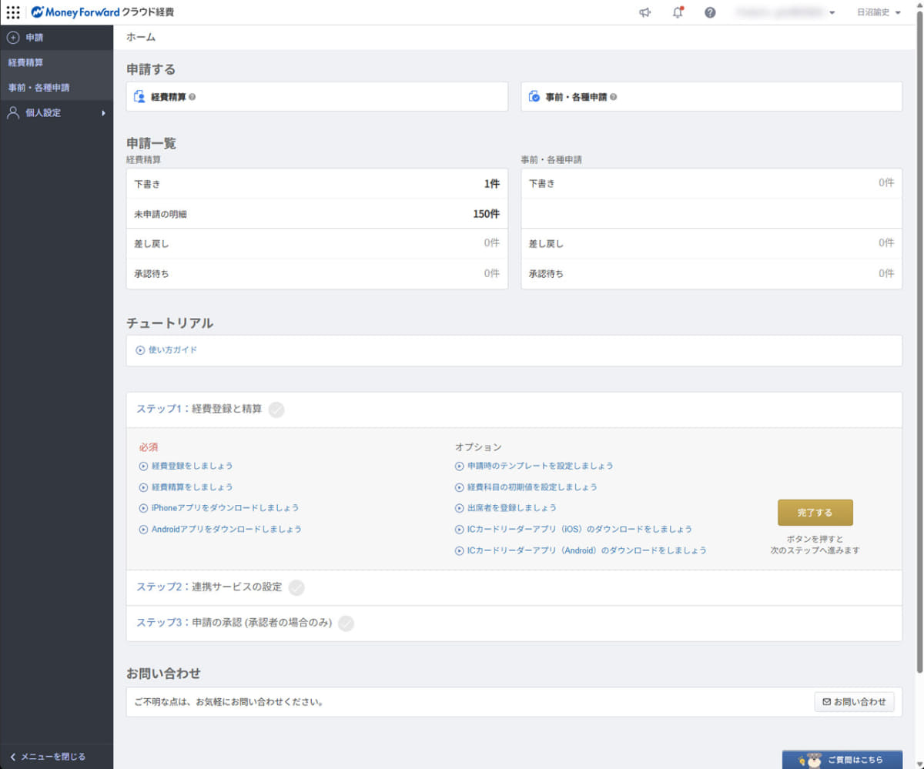Click the 事前・各種申請 card icon
924x769 pixels.
point(533,96)
